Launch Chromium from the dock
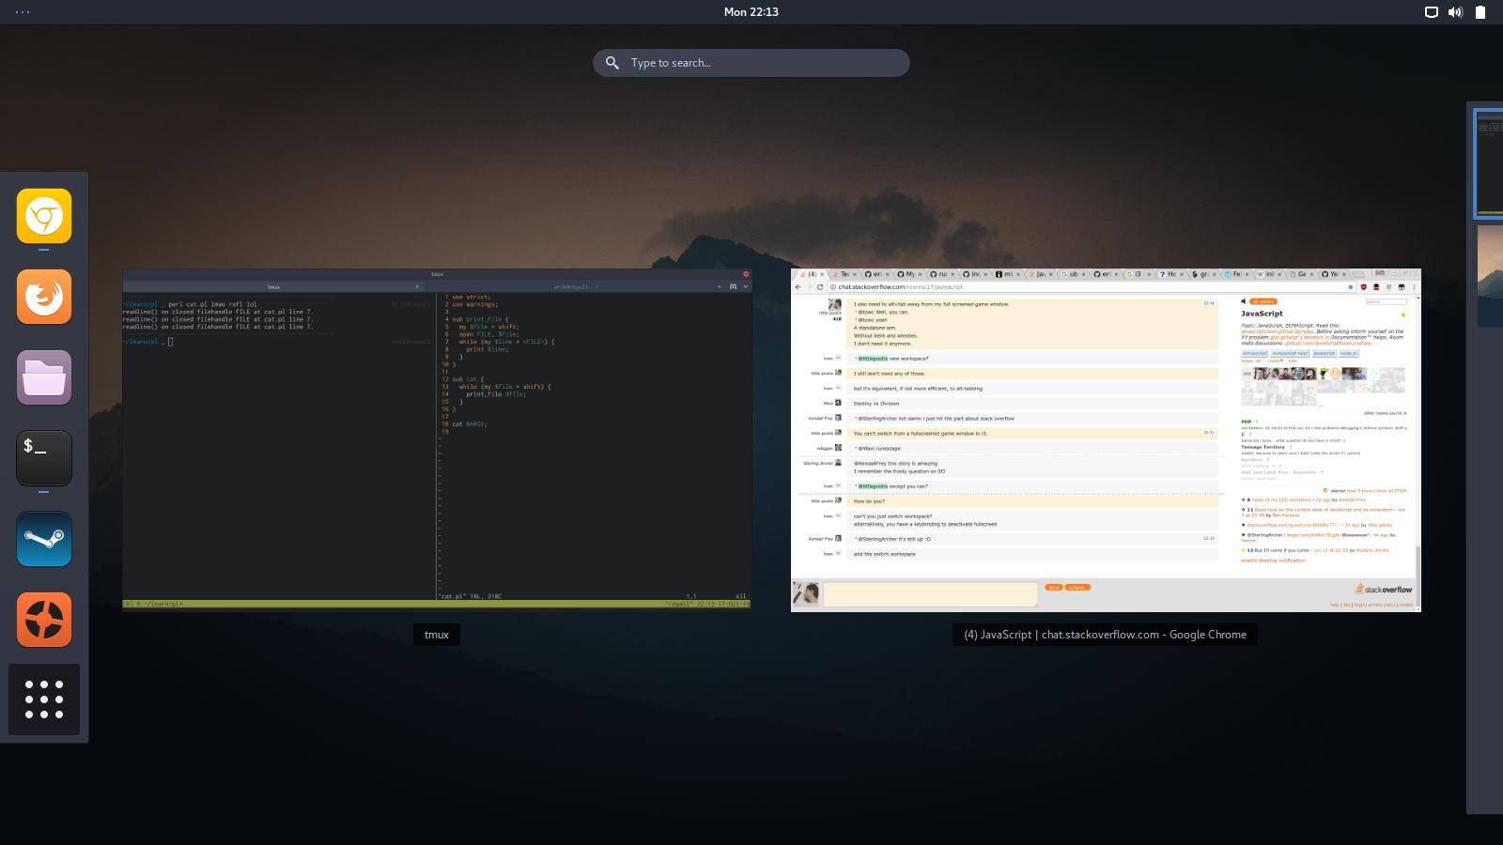Viewport: 1503px width, 845px height. (44, 216)
